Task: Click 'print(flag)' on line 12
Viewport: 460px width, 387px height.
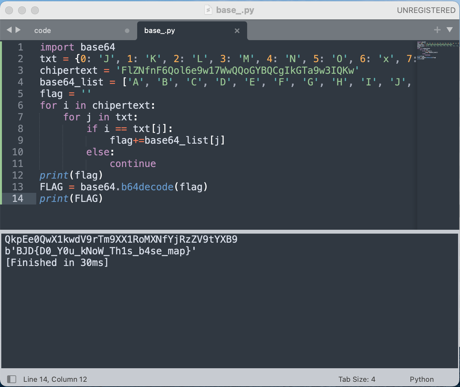Action: pyautogui.click(x=71, y=175)
